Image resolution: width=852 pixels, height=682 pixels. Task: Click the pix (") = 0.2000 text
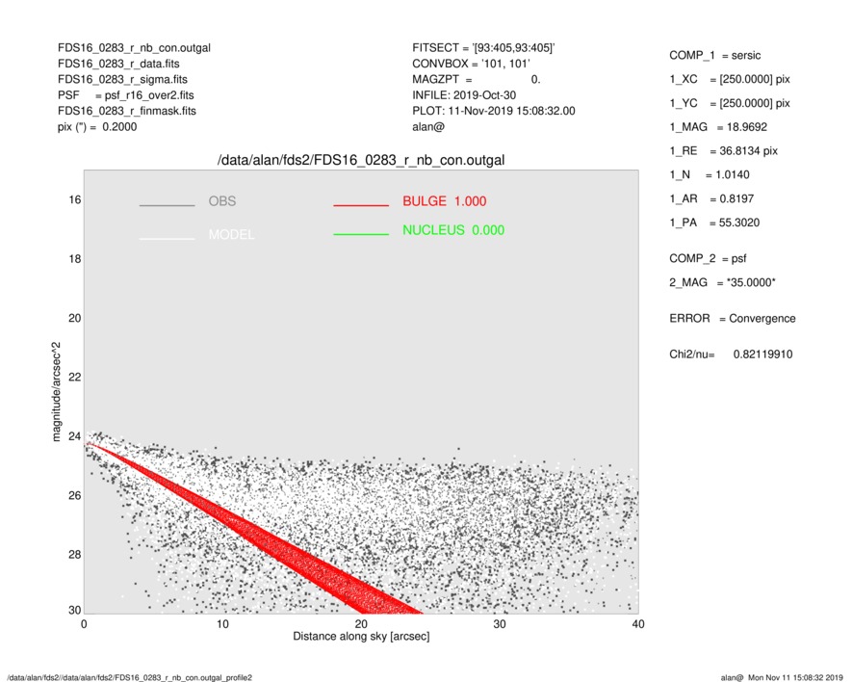coord(97,127)
